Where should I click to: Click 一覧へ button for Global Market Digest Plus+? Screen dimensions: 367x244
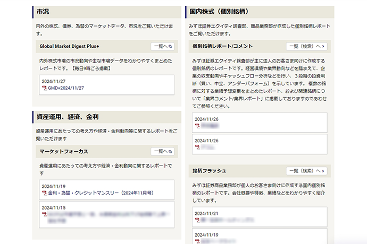[162, 46]
